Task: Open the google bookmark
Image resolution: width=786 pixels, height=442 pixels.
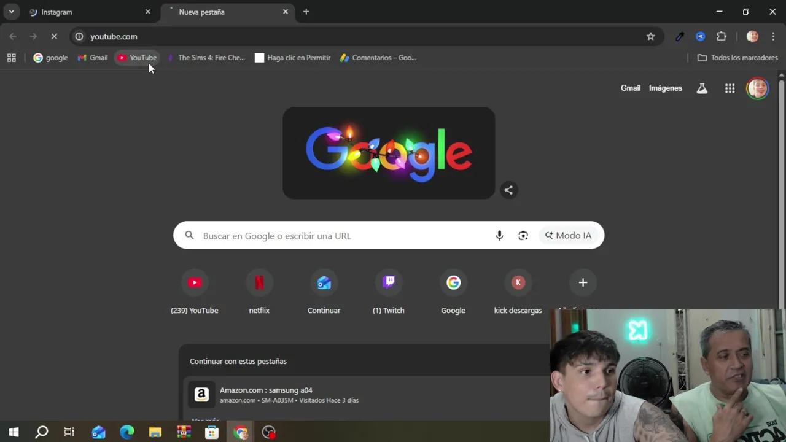Action: (50, 58)
